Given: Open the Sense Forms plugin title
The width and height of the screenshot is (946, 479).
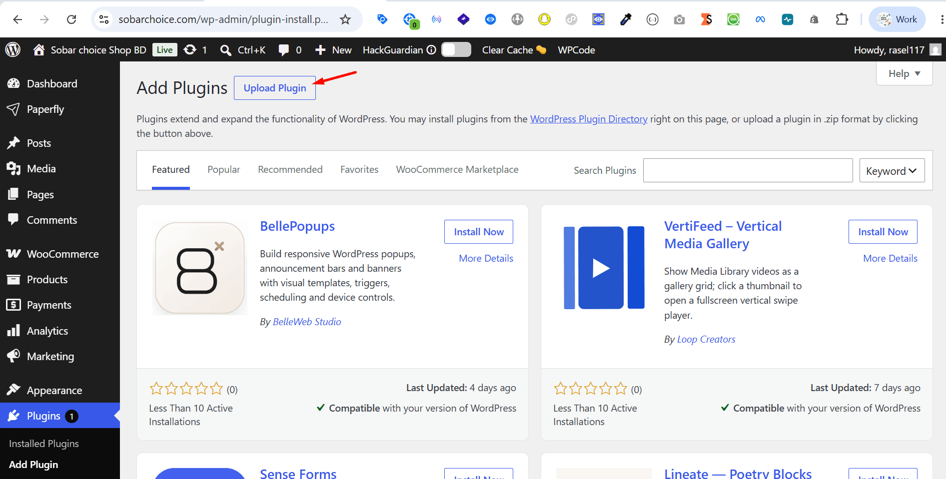Looking at the screenshot, I should point(298,473).
